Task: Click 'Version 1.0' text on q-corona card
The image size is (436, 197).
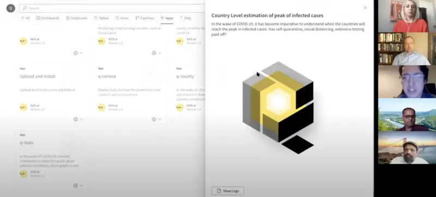Action: [x=116, y=110]
